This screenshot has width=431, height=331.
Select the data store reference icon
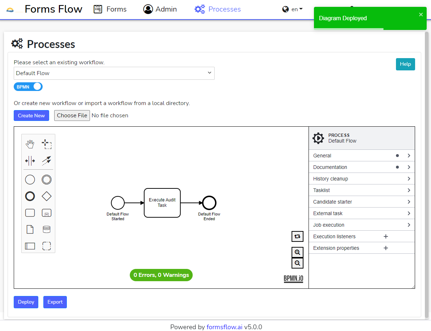pos(47,230)
